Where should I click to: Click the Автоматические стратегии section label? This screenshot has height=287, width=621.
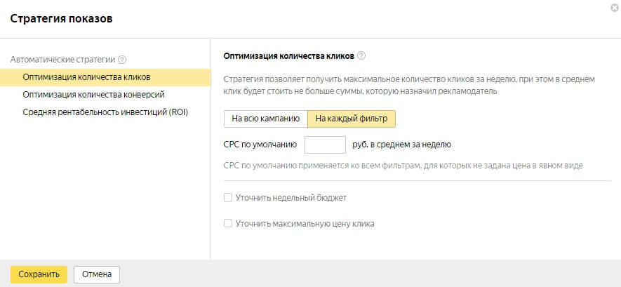point(62,60)
